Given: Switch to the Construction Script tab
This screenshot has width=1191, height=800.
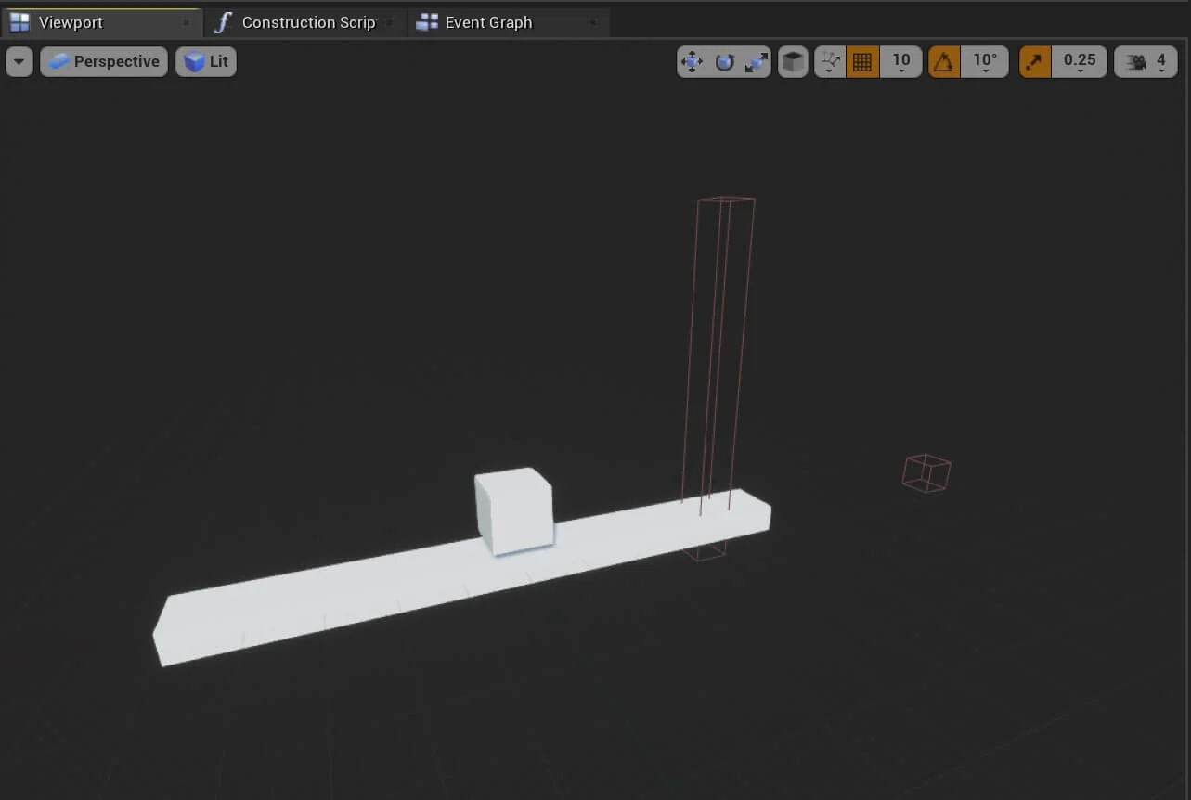Looking at the screenshot, I should pos(307,22).
